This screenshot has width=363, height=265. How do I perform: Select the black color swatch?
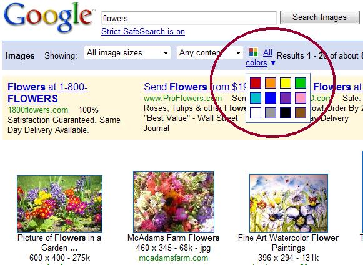click(x=286, y=113)
